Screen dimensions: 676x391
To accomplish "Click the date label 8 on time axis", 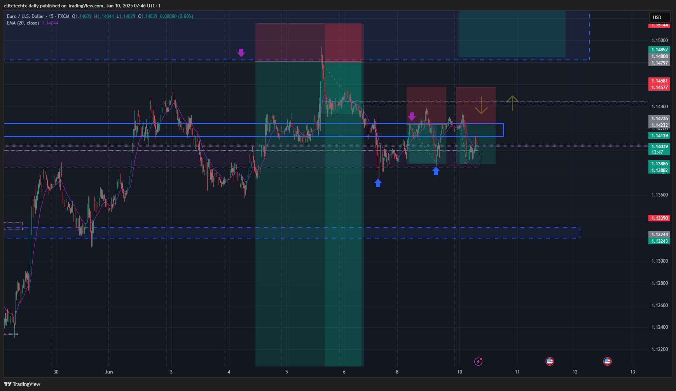I will coord(397,372).
